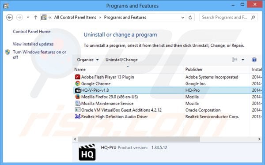Sort by the Name column header
The width and height of the screenshot is (265, 165).
coord(80,69)
